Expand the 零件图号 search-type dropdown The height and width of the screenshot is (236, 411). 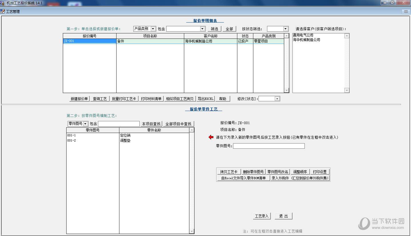[85, 124]
